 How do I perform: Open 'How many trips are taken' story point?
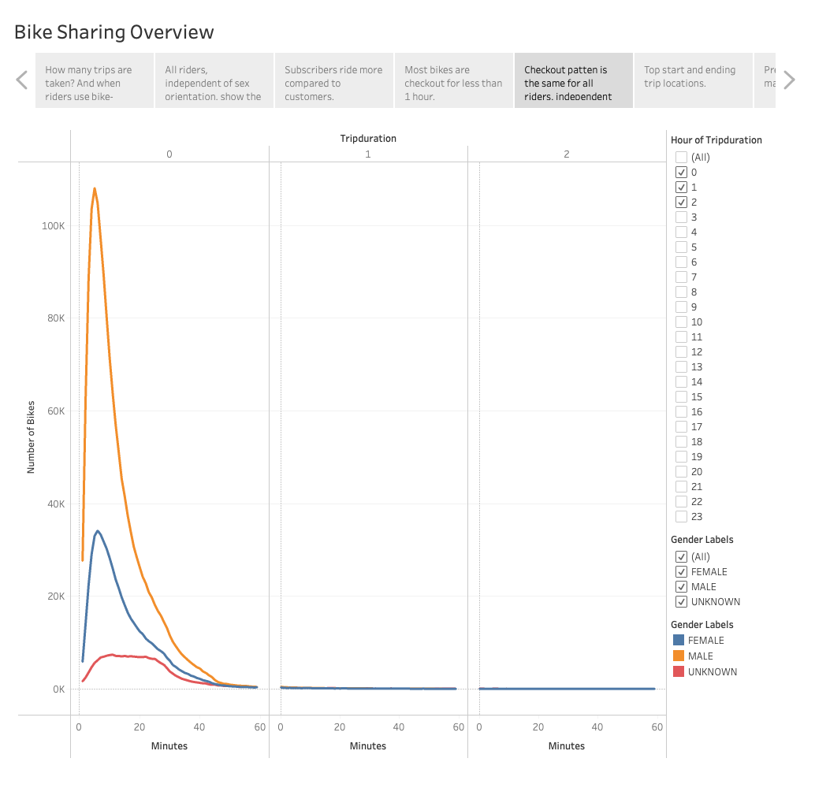click(x=95, y=80)
